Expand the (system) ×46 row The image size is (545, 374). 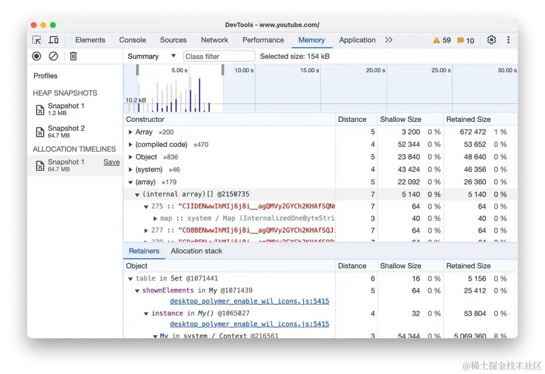131,169
